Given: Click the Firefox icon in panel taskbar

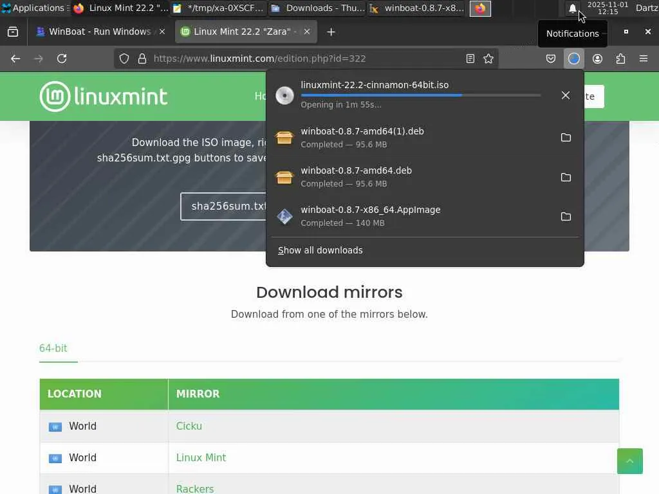Looking at the screenshot, I should (x=480, y=8).
